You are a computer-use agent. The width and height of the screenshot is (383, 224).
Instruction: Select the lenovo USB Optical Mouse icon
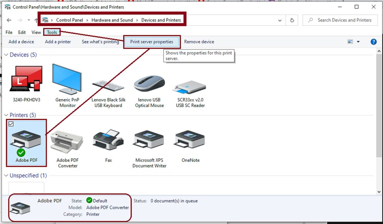click(x=149, y=83)
